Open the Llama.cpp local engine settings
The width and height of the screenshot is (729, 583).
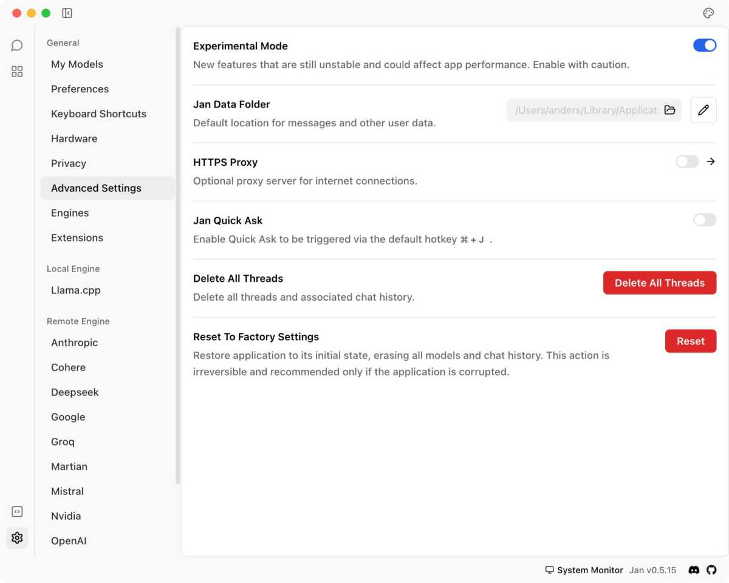click(x=76, y=290)
